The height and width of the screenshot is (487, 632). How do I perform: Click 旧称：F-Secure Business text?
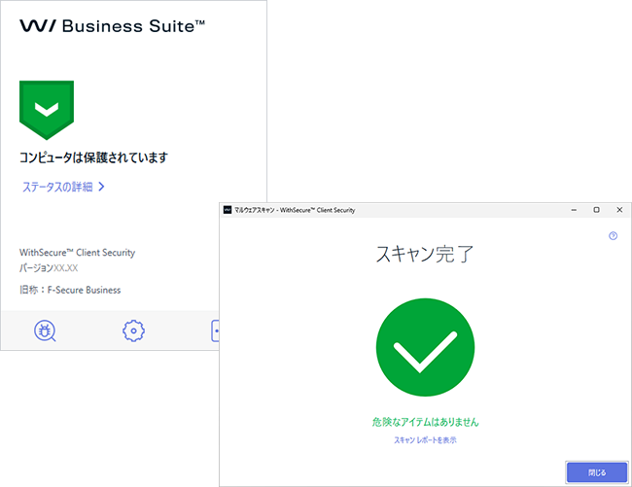[70, 290]
